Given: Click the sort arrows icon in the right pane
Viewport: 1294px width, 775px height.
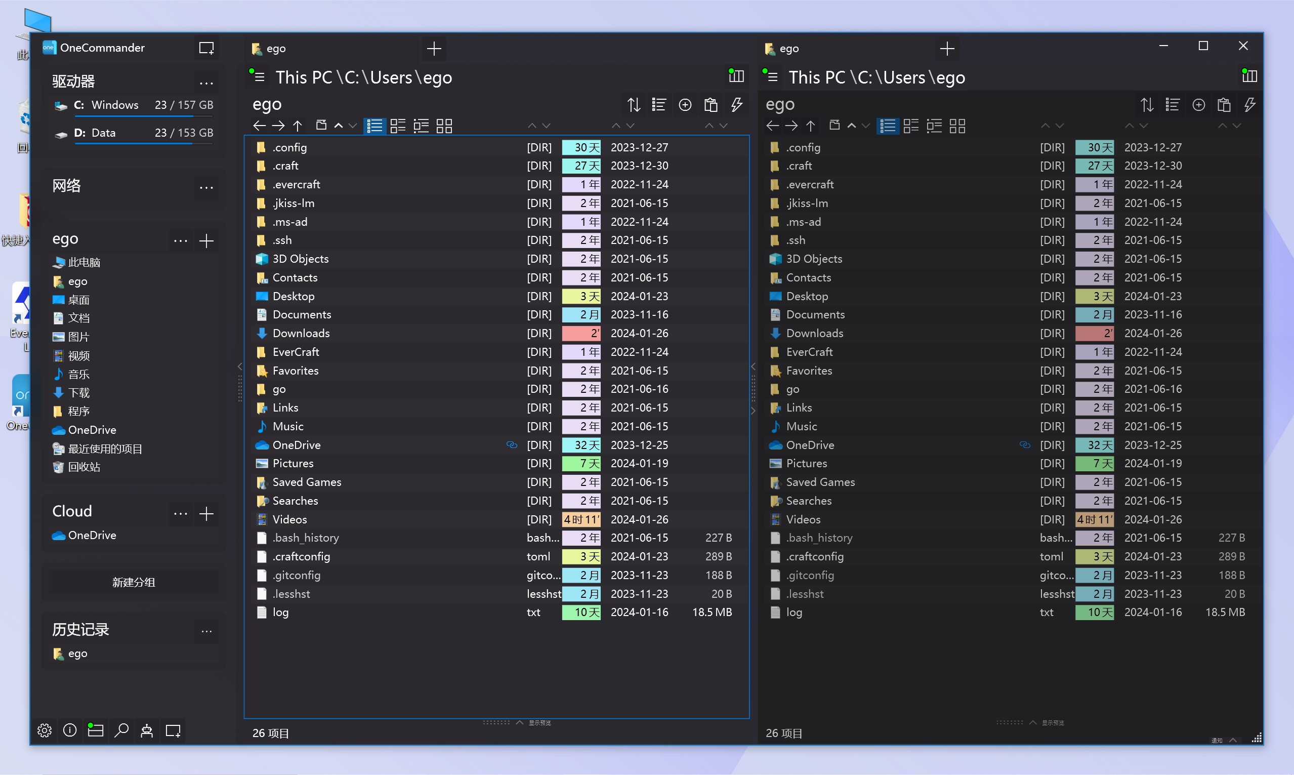Looking at the screenshot, I should [1147, 105].
